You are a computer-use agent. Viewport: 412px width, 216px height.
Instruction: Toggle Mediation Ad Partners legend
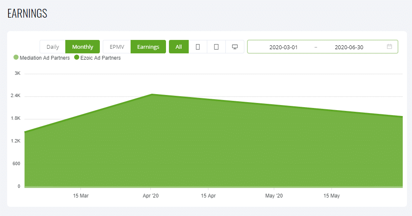point(42,58)
